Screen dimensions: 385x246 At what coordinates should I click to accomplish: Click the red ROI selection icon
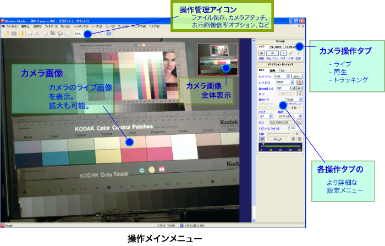coord(299,122)
